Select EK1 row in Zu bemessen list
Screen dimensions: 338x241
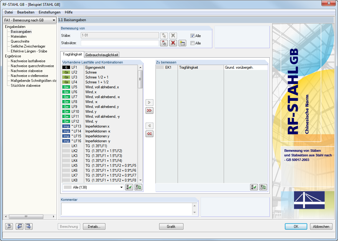pyautogui.click(x=212, y=67)
